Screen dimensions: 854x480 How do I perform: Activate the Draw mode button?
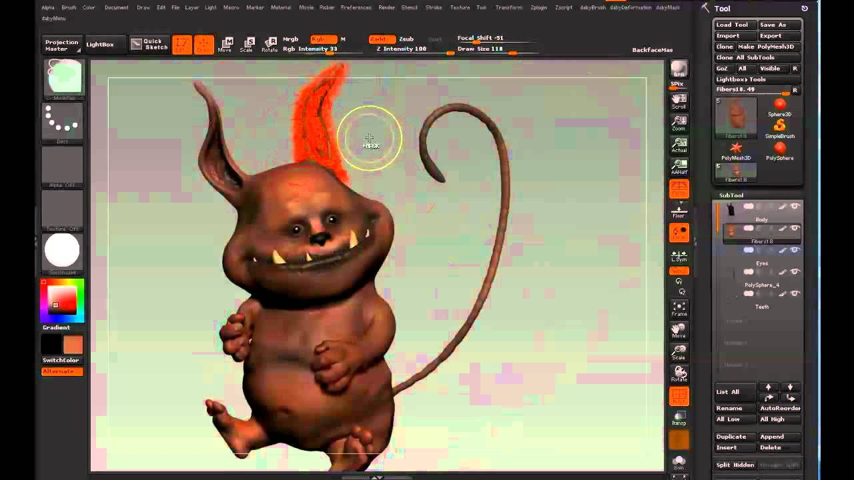point(204,45)
